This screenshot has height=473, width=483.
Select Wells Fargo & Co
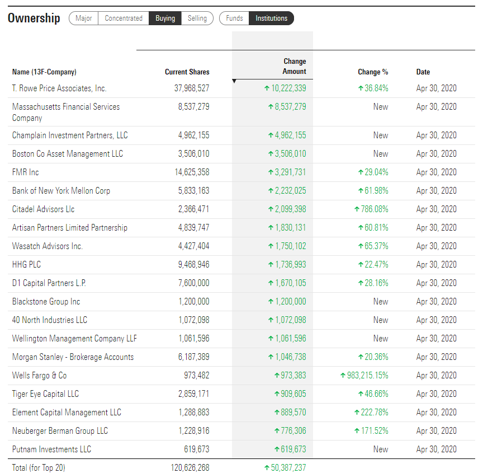tap(39, 376)
